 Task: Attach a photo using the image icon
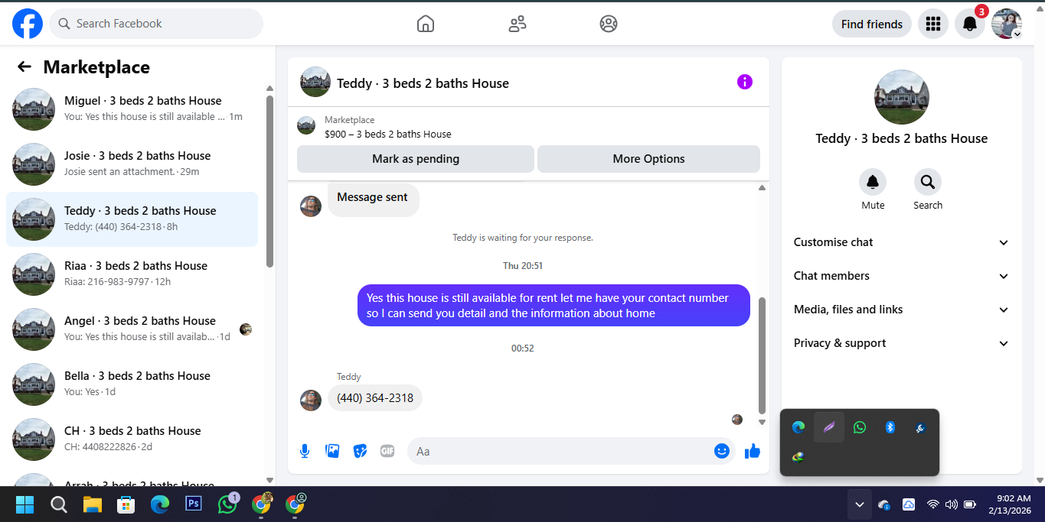pos(332,451)
